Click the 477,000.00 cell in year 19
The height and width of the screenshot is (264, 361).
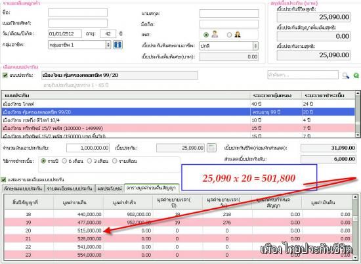pyautogui.click(x=79, y=223)
